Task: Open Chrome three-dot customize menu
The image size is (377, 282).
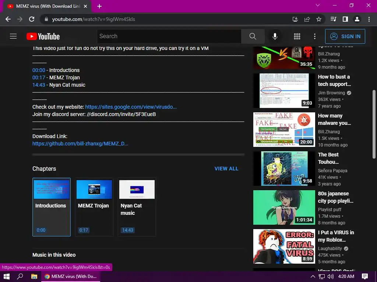Action: pos(369,19)
